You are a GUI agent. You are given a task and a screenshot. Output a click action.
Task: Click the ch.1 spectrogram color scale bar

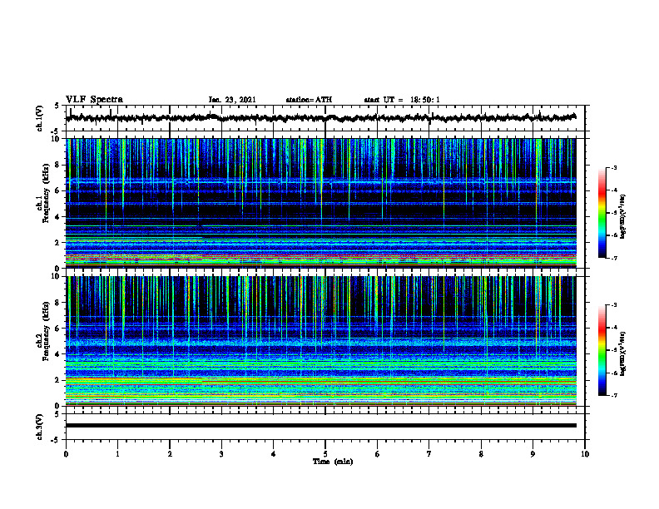[x=602, y=213]
